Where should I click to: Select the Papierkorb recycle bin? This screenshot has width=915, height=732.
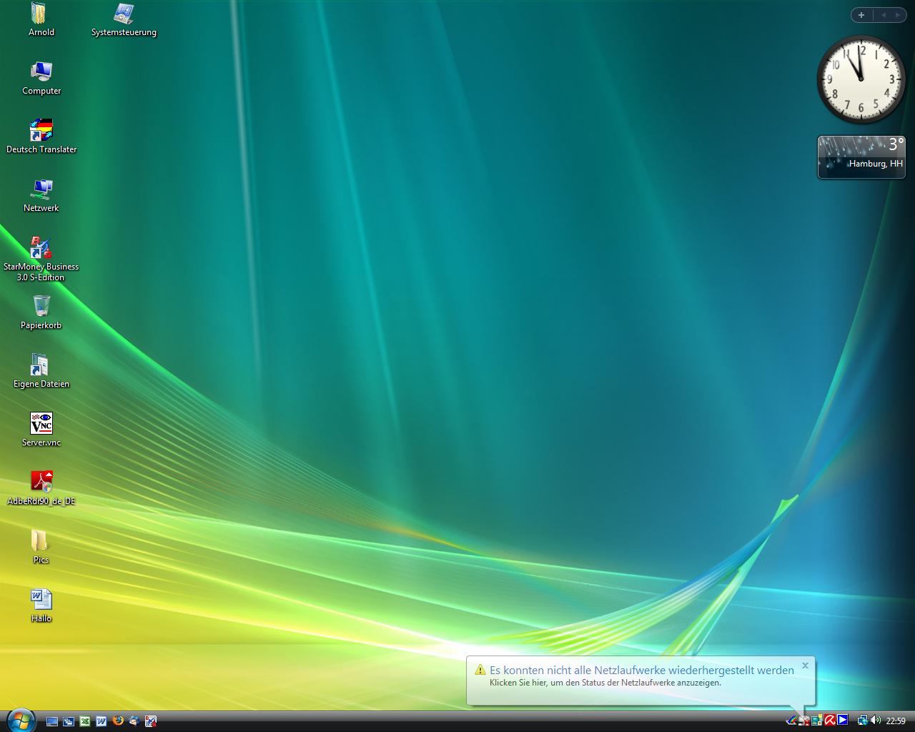pyautogui.click(x=41, y=313)
